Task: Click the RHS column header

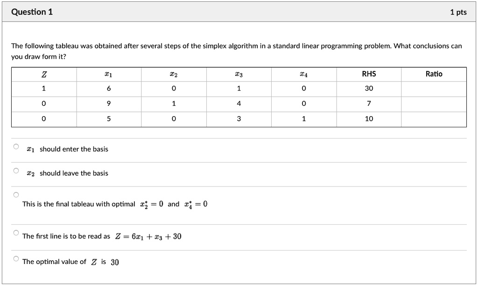Action: (368, 73)
